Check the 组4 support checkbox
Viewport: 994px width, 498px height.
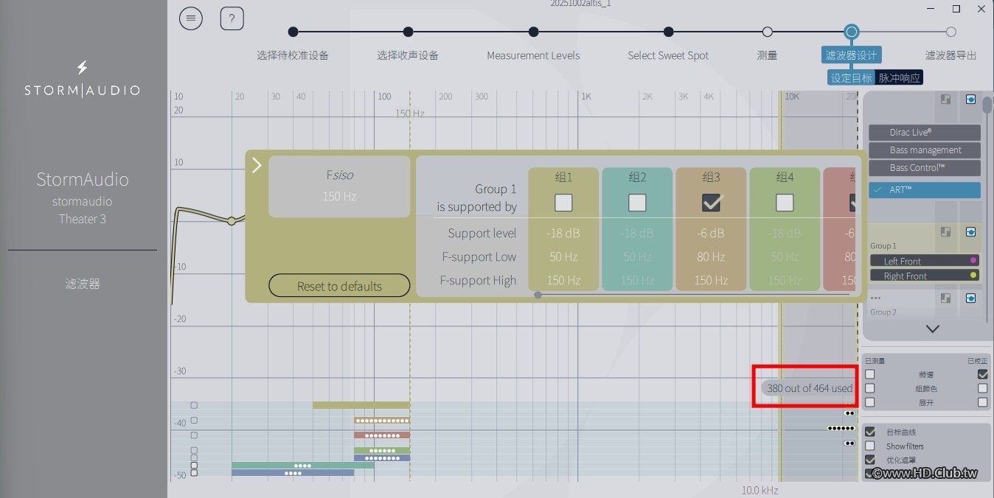click(785, 203)
